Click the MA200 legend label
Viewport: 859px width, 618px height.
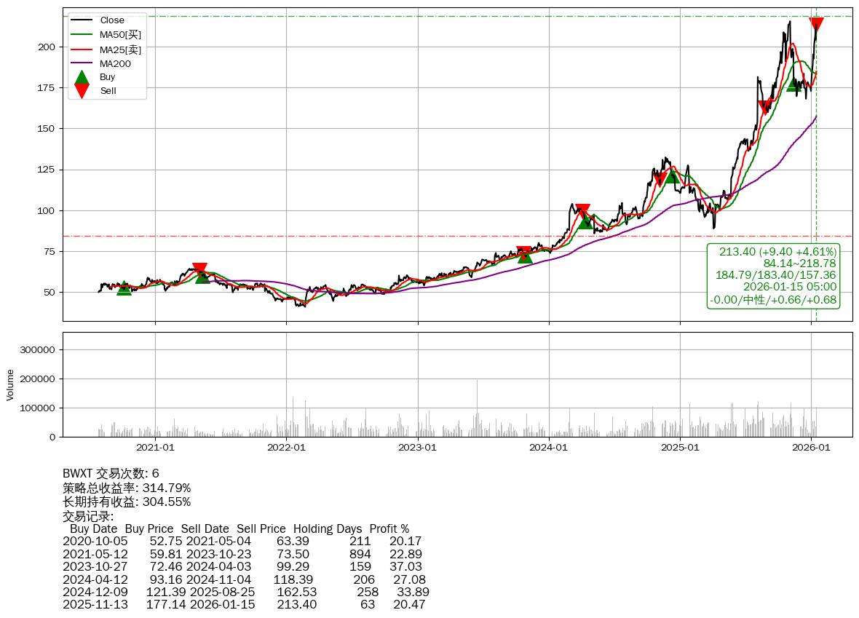[x=115, y=63]
